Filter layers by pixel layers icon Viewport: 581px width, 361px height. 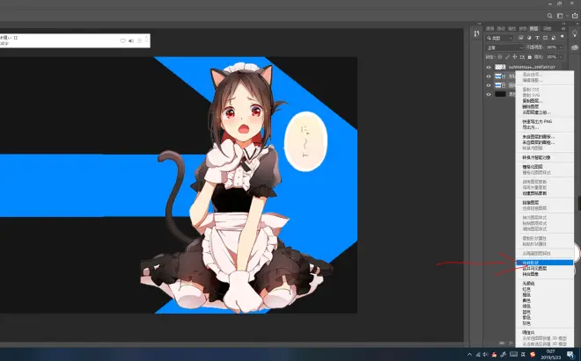521,38
